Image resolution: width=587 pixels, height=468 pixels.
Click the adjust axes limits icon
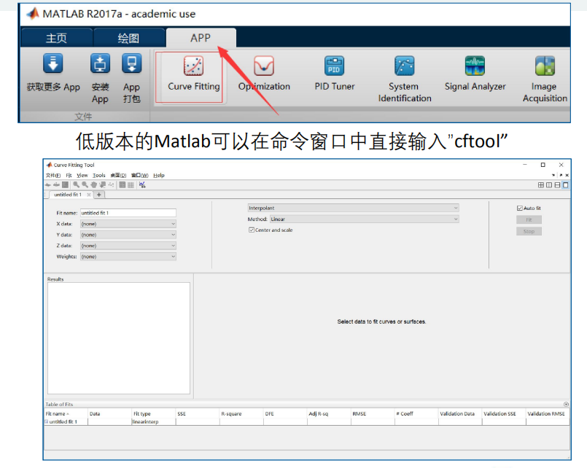[x=142, y=185]
